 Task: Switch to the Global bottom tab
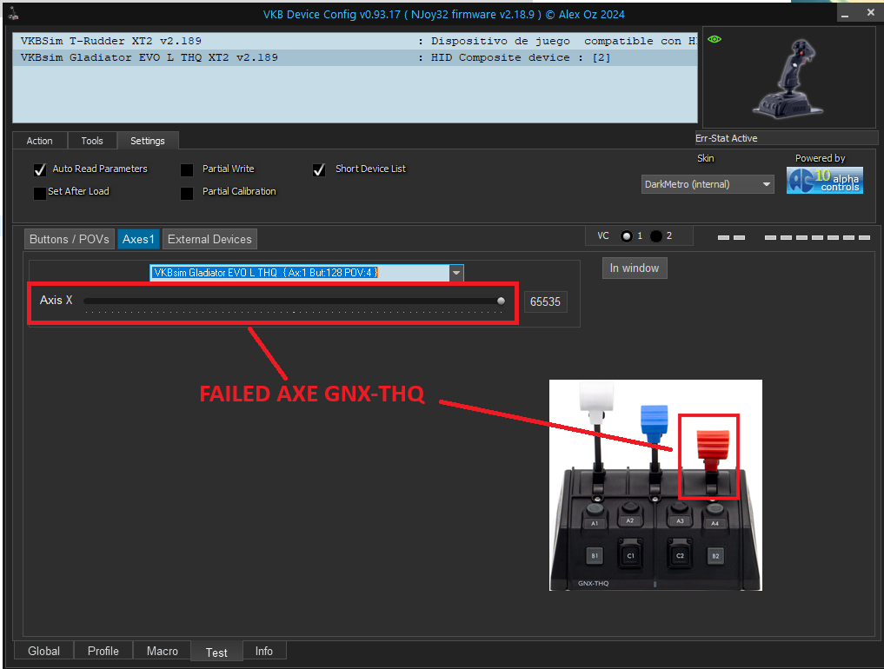[x=43, y=651]
